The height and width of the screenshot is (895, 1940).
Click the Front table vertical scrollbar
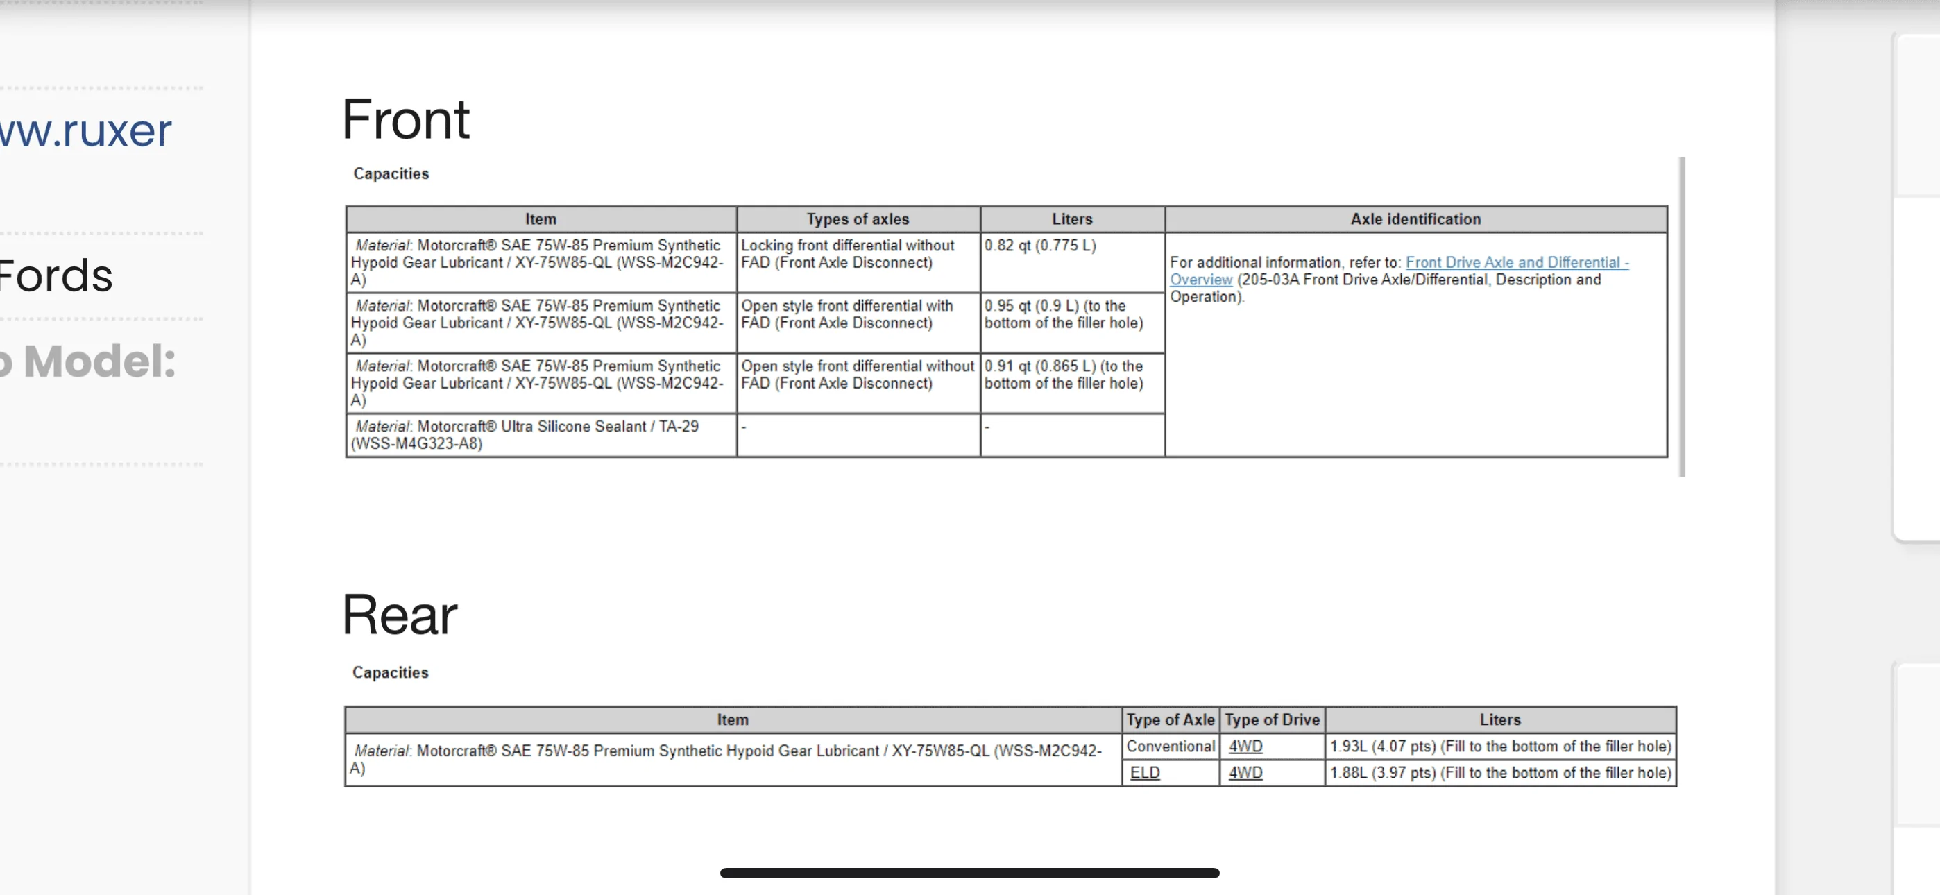[1682, 316]
